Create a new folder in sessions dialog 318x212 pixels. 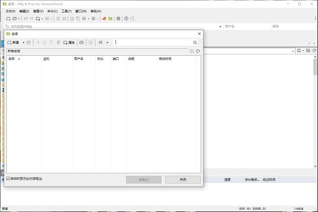[191, 51]
